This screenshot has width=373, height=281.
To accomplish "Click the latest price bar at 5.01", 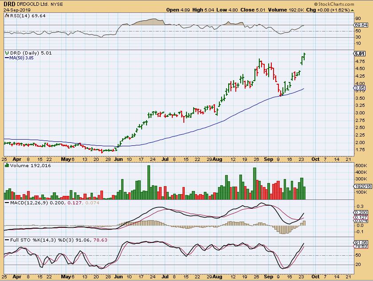I will click(x=304, y=57).
